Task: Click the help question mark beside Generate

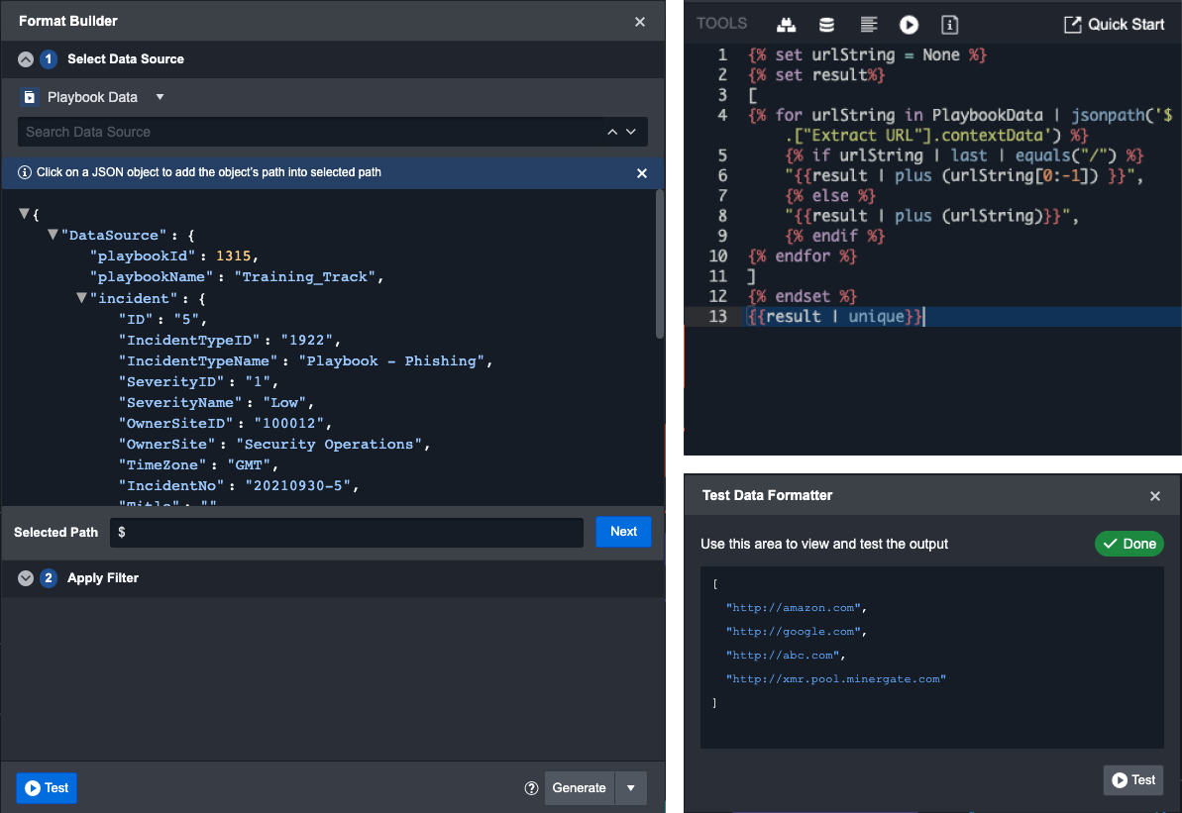Action: 531,788
